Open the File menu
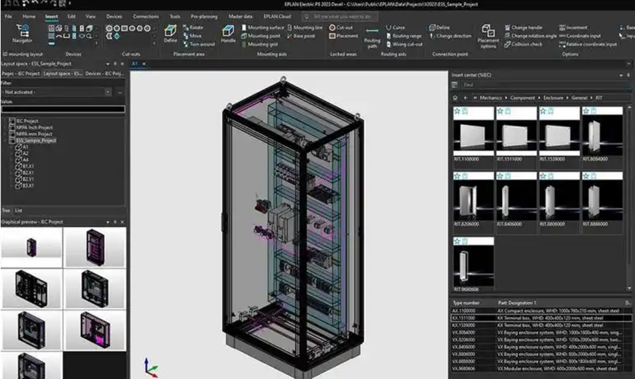The image size is (635, 379). point(8,17)
